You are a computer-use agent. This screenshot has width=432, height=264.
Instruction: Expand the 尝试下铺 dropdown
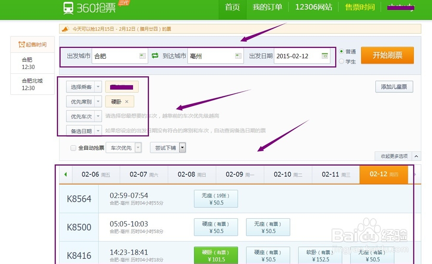click(182, 148)
